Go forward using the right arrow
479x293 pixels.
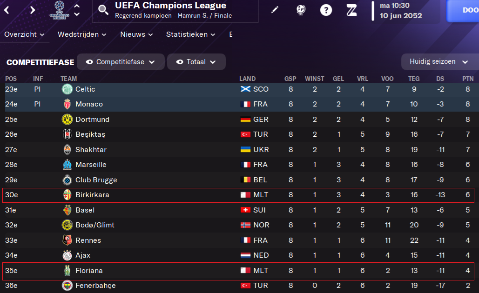click(32, 10)
